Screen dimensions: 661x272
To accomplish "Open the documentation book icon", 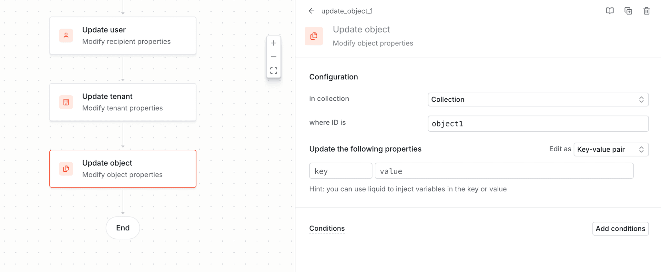I will coord(610,11).
